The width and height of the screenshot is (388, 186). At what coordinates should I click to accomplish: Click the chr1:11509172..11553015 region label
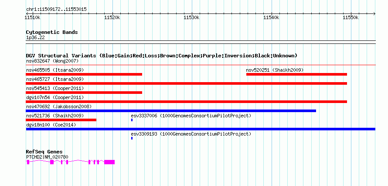tap(56, 10)
